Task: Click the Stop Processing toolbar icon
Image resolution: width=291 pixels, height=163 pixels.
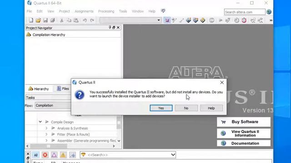Action: (212, 20)
